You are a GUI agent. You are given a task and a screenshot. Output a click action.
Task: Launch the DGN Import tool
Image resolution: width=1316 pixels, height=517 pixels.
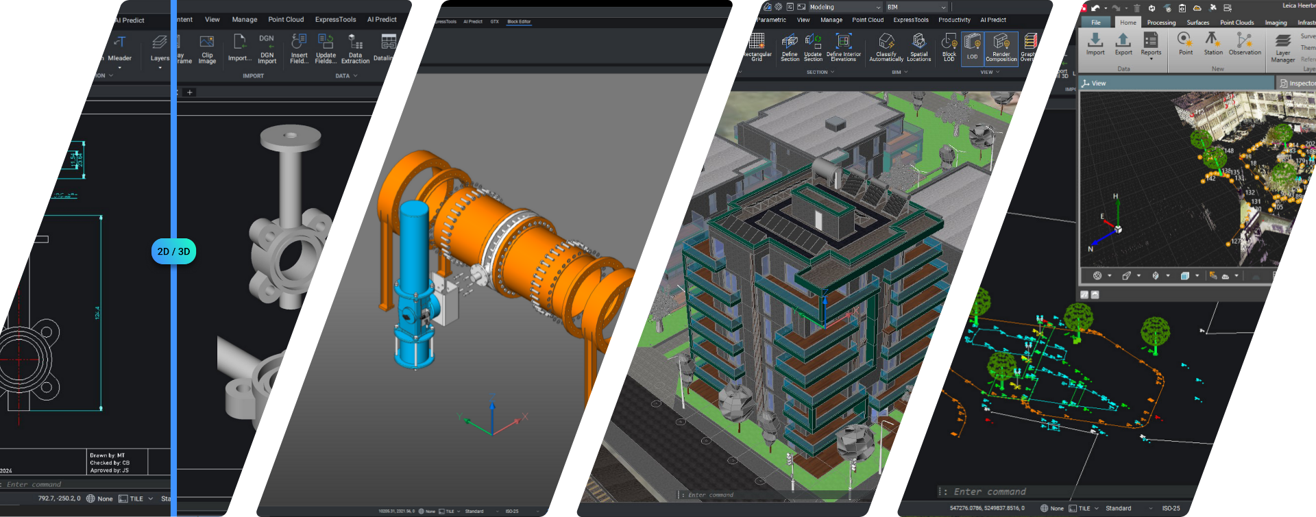click(x=267, y=49)
